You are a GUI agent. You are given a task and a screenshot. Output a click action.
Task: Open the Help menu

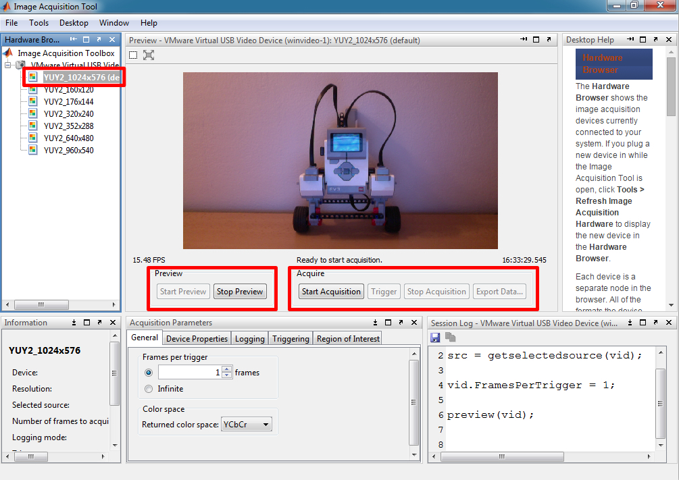(149, 23)
